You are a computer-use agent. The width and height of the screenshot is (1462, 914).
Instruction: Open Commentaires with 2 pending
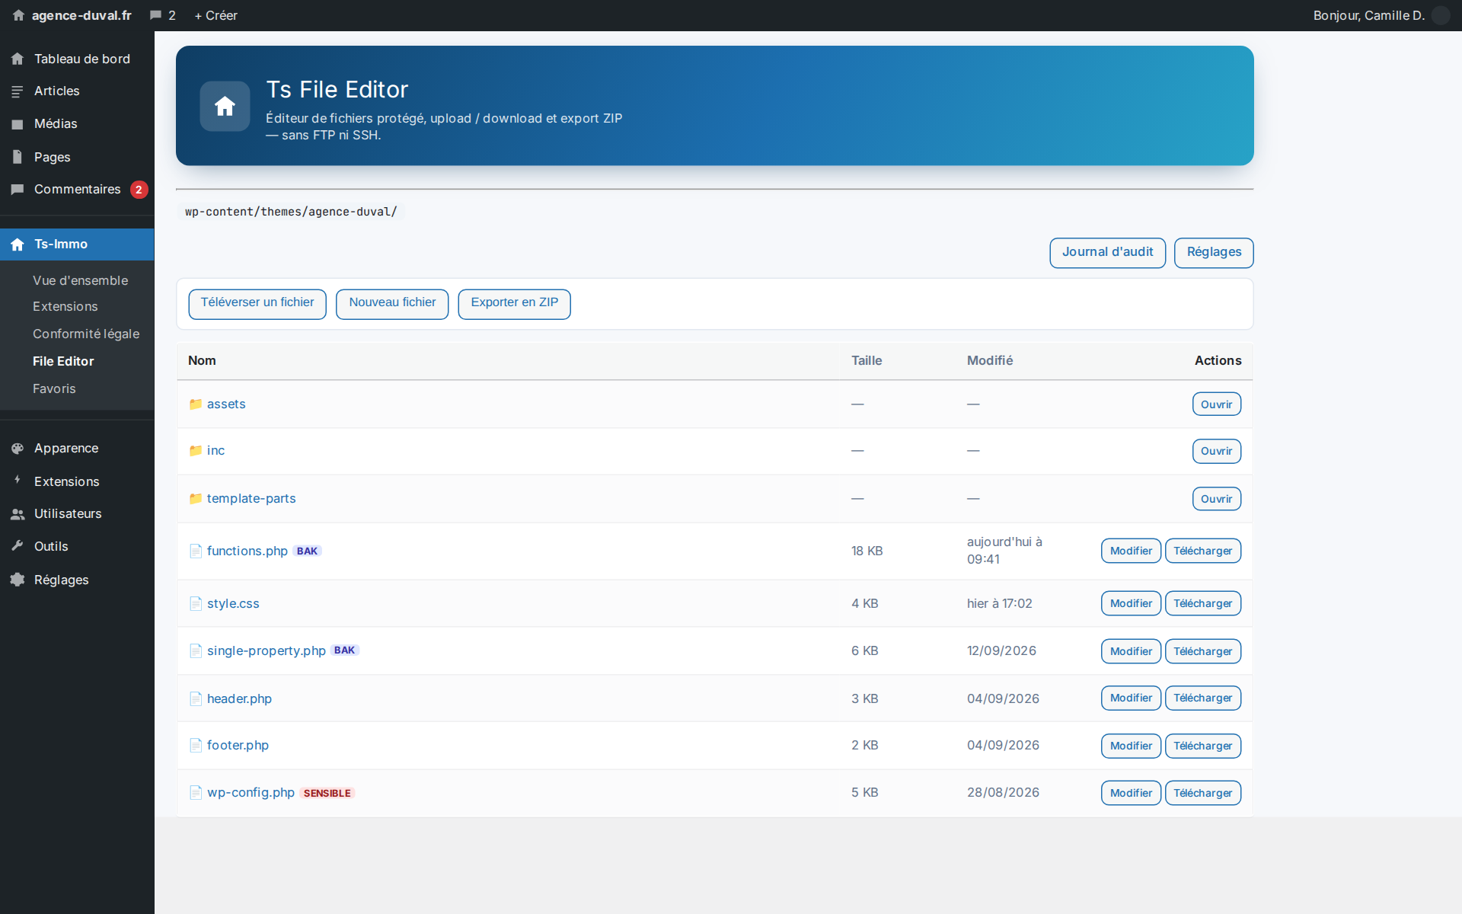pyautogui.click(x=77, y=189)
